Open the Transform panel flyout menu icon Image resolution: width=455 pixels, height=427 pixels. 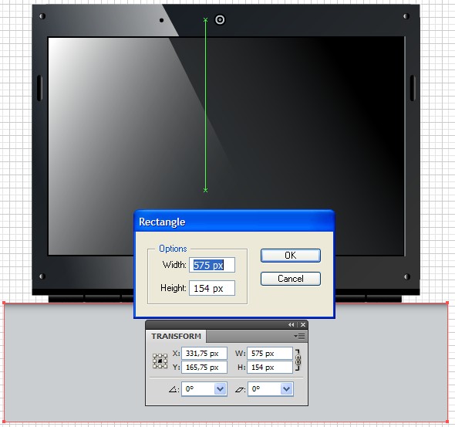300,337
